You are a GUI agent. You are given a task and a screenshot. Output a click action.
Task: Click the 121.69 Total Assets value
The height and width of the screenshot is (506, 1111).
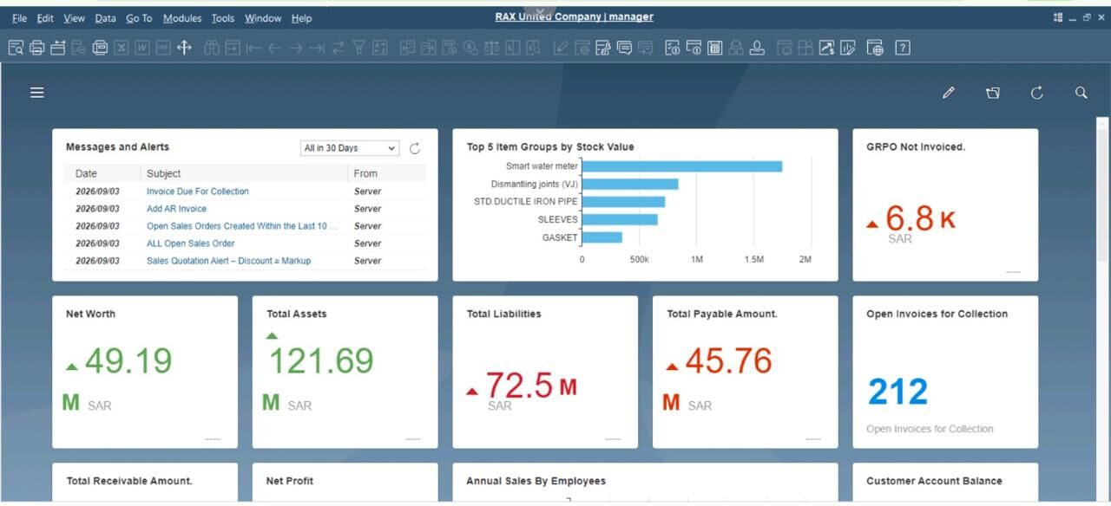coord(321,361)
